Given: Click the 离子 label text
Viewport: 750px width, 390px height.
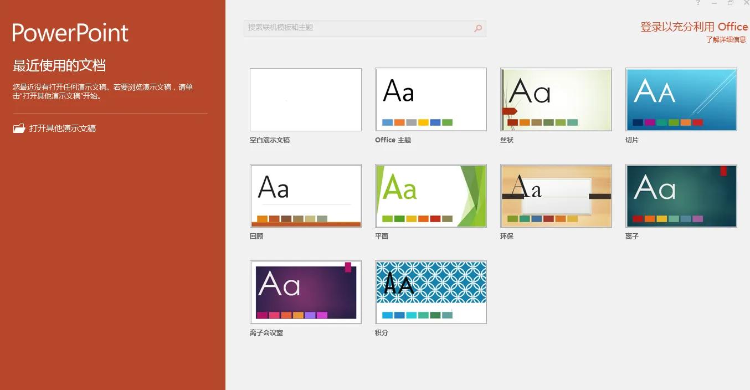Looking at the screenshot, I should [632, 237].
